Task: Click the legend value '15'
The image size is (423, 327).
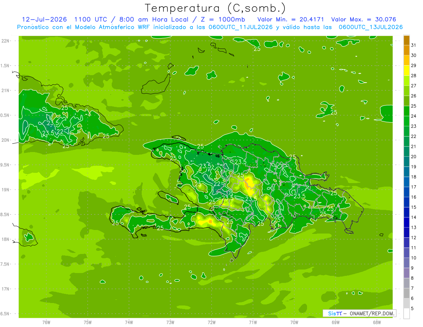Action: point(414,207)
